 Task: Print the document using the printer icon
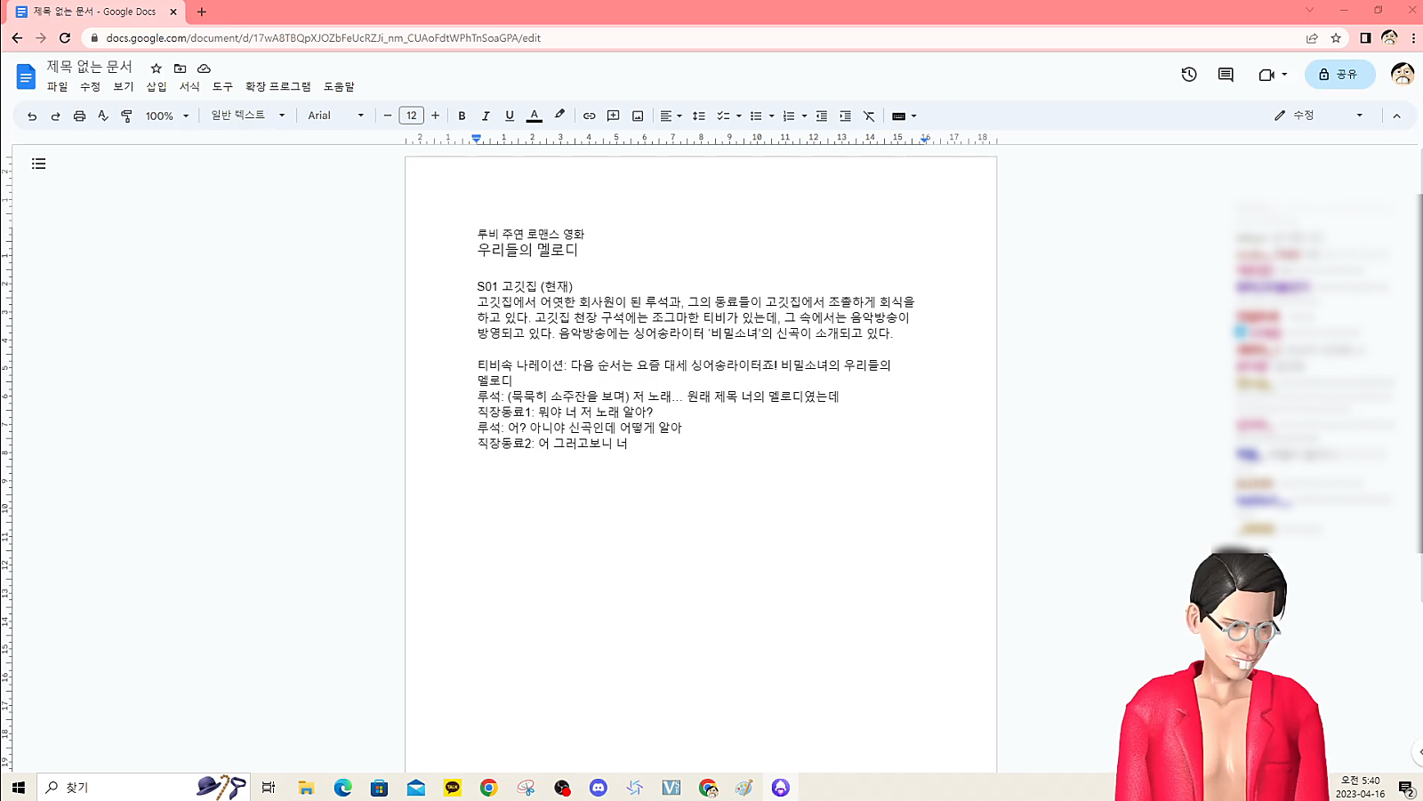79,116
